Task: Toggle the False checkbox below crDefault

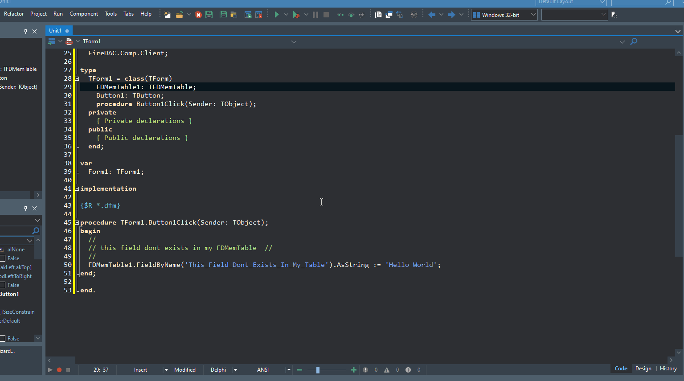Action: 3,339
